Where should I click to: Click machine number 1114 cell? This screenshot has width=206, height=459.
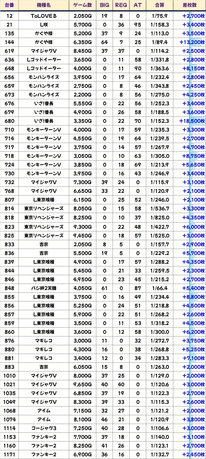pyautogui.click(x=9, y=428)
